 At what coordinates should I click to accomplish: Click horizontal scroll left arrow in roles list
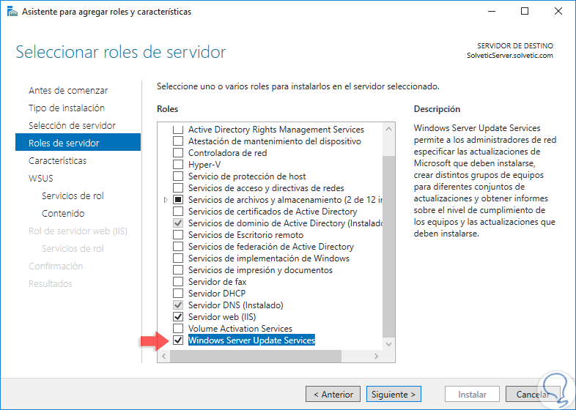[164, 356]
